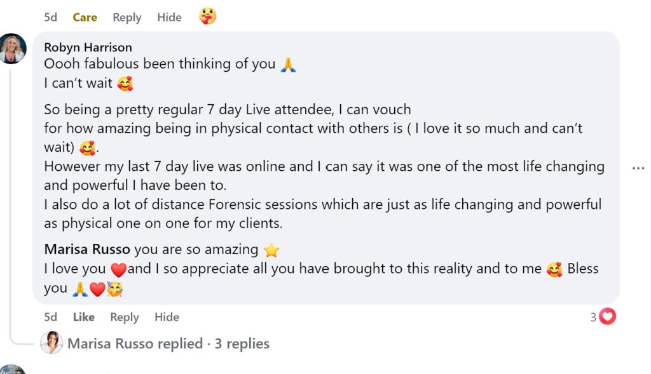651x374 pixels.
Task: Click the 5d timestamp beside Care
Action: 50,18
